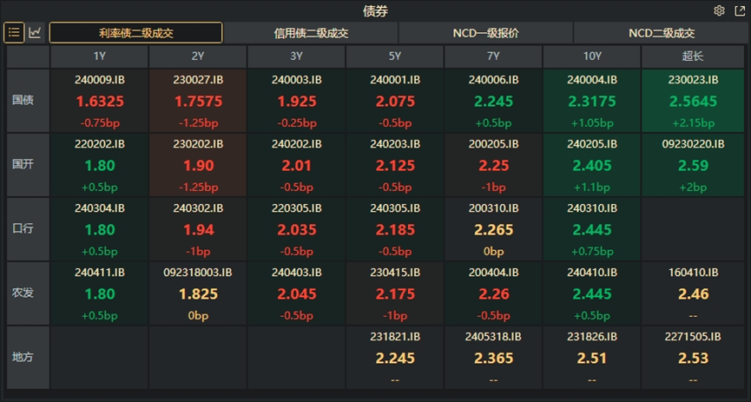Select the 国开 row label
751x402 pixels.
click(x=23, y=164)
